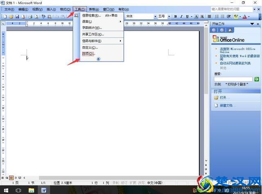Open the Highlight color dropdown arrow

[240, 16]
